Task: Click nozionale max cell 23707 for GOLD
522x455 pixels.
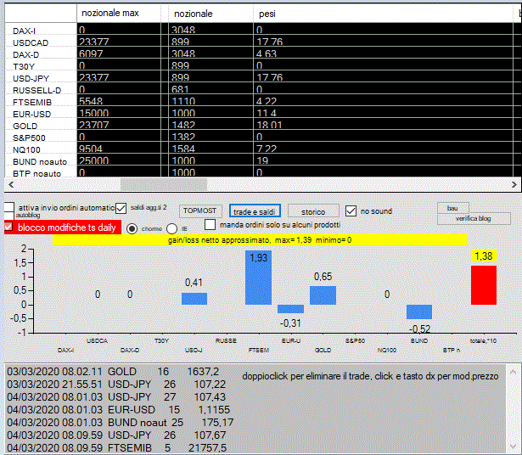Action: pos(119,124)
